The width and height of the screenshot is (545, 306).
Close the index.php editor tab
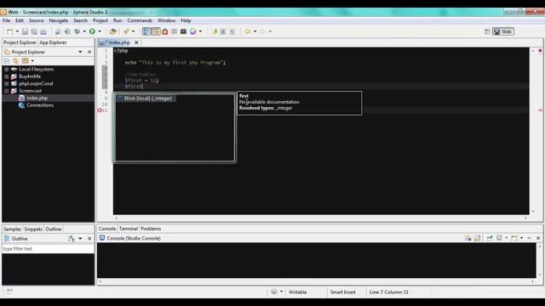tap(136, 42)
